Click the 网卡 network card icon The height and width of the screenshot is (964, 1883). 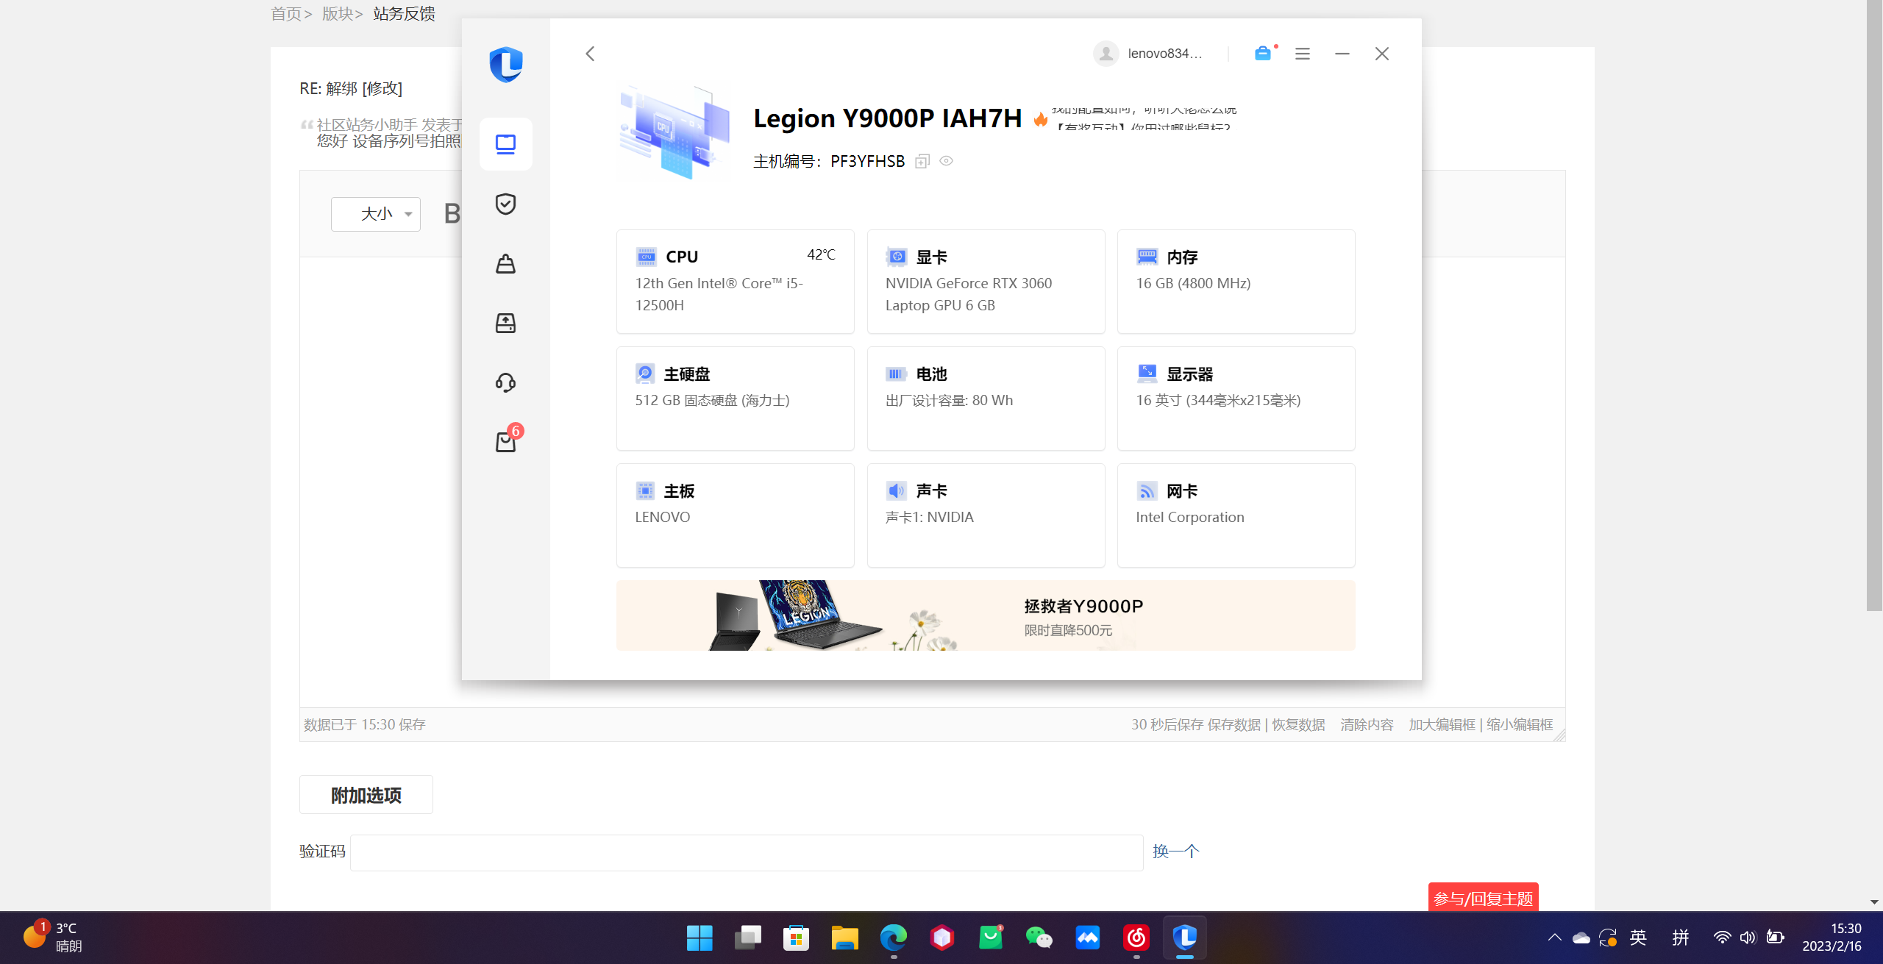click(x=1147, y=490)
